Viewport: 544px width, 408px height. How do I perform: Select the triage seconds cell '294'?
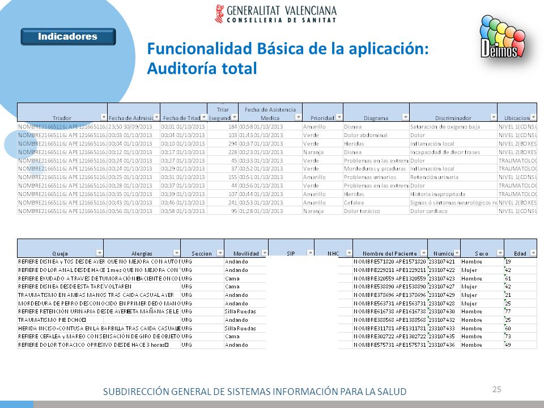click(223, 143)
